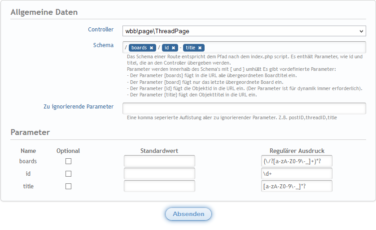Focus the Zu ignorierende Parameter field

click(x=244, y=108)
